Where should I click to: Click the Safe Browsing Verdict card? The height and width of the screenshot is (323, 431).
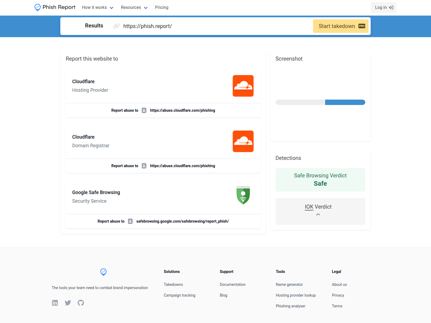point(320,180)
